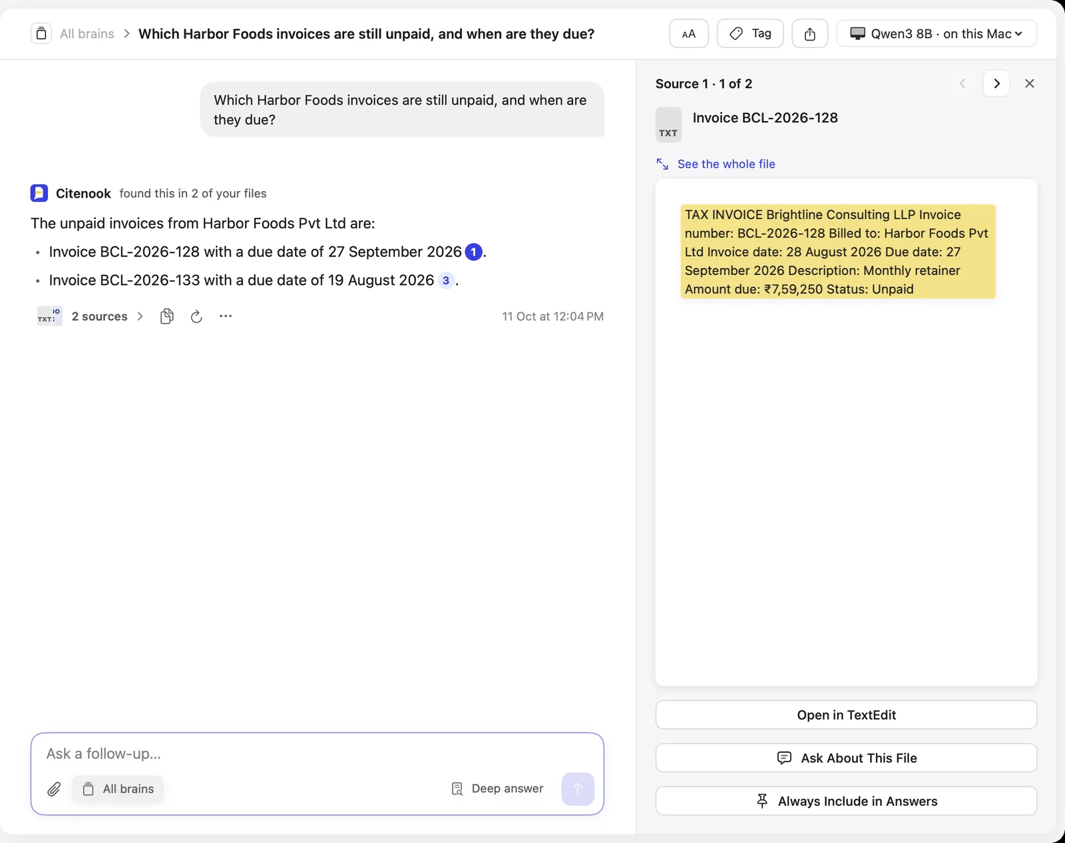Image resolution: width=1065 pixels, height=843 pixels.
Task: Click the highlighted invoice excerpt text
Action: [x=838, y=252]
